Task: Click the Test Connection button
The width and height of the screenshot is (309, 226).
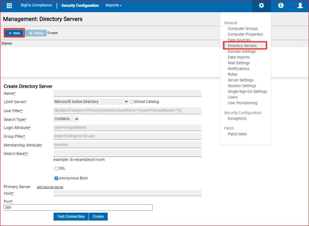Action: pos(71,216)
